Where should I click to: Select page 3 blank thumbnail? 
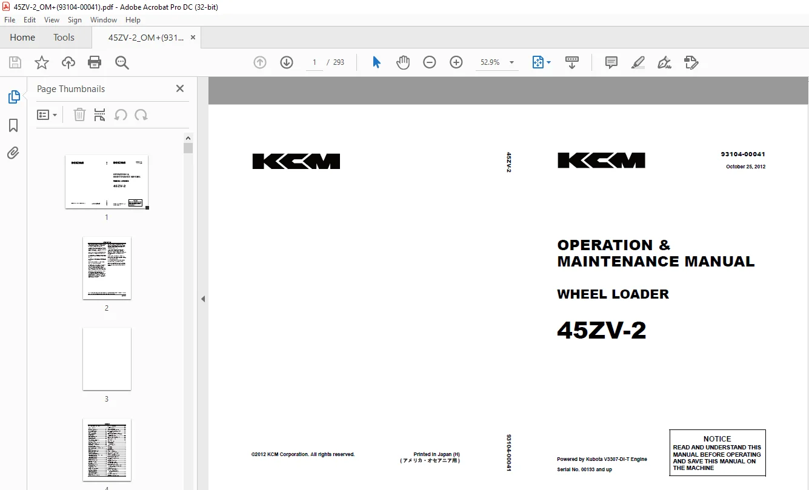[x=107, y=359]
